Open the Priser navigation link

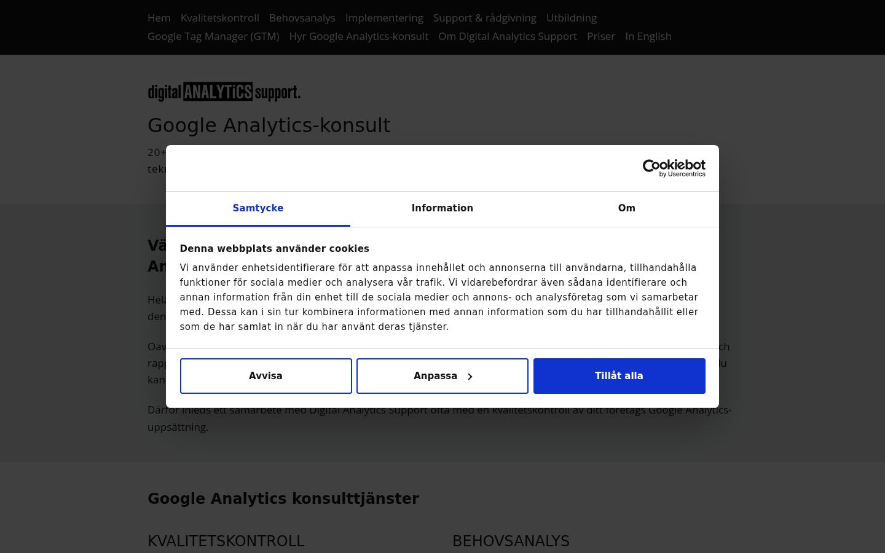pyautogui.click(x=601, y=36)
